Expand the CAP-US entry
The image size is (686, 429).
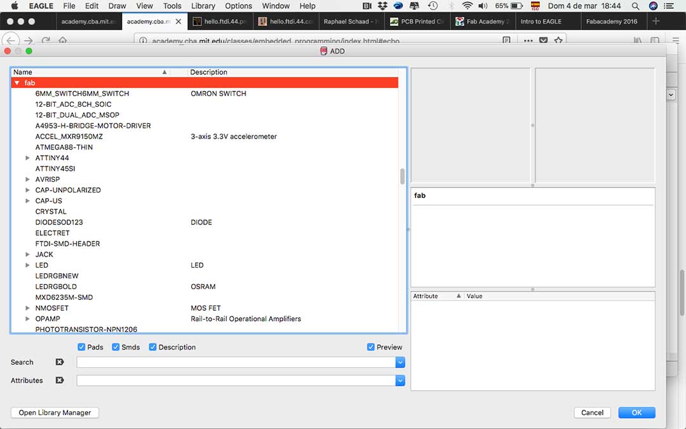click(27, 201)
